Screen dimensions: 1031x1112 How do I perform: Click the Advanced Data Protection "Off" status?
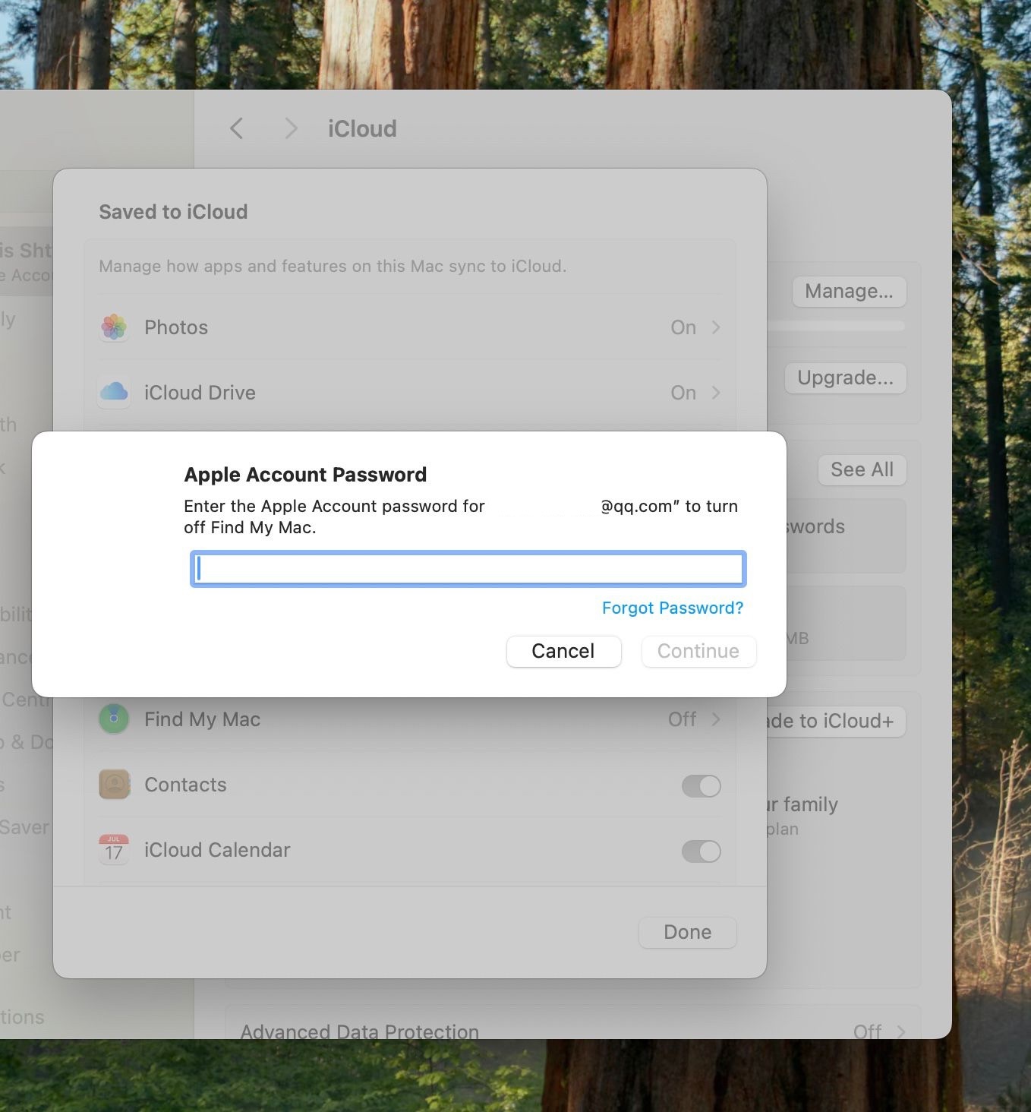tap(867, 1031)
